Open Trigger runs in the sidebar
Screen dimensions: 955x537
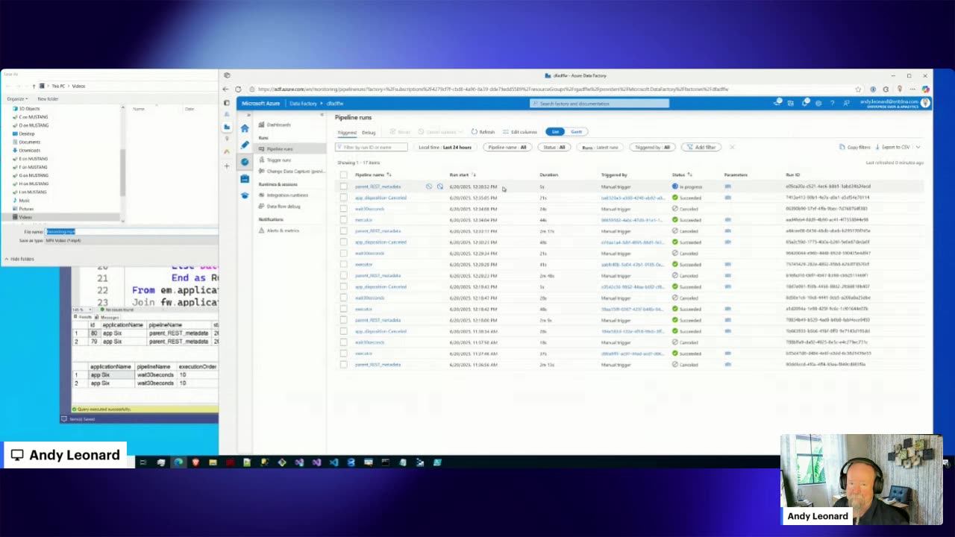click(x=279, y=160)
